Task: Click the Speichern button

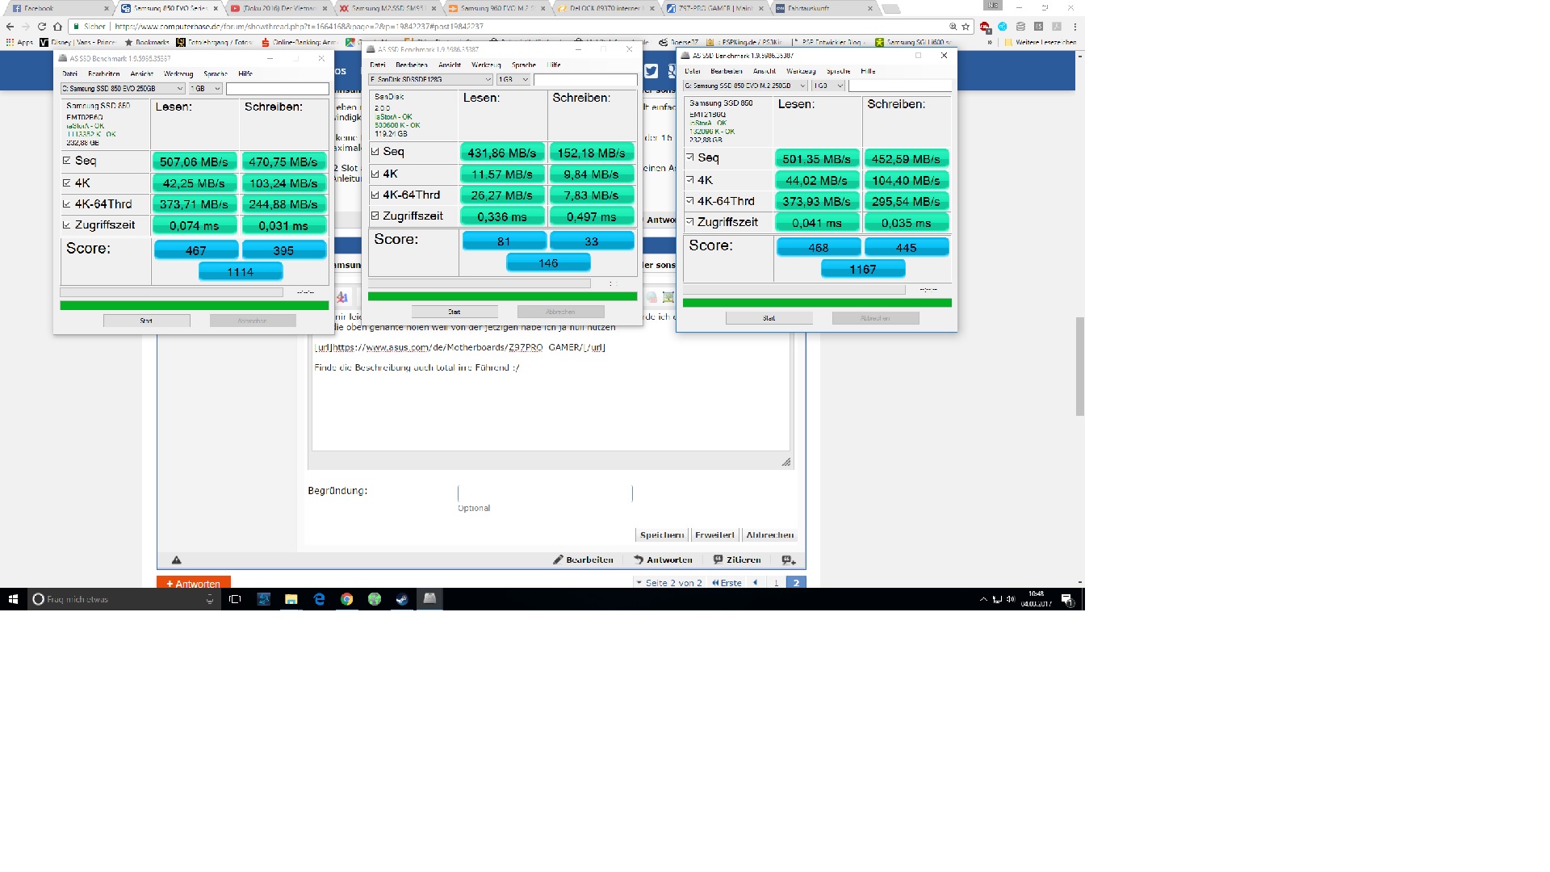Action: point(661,535)
